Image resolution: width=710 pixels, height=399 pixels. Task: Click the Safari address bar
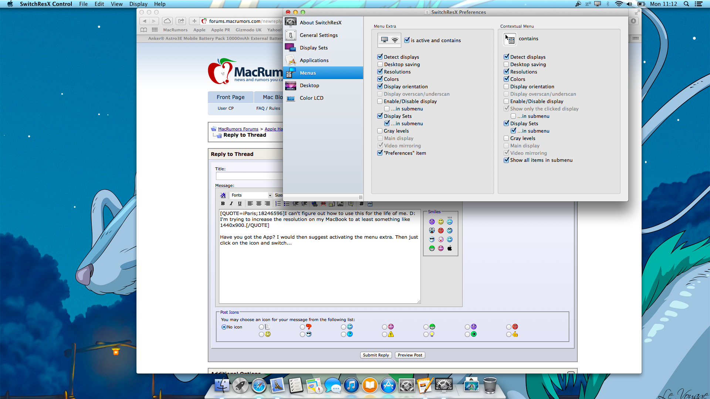[242, 21]
